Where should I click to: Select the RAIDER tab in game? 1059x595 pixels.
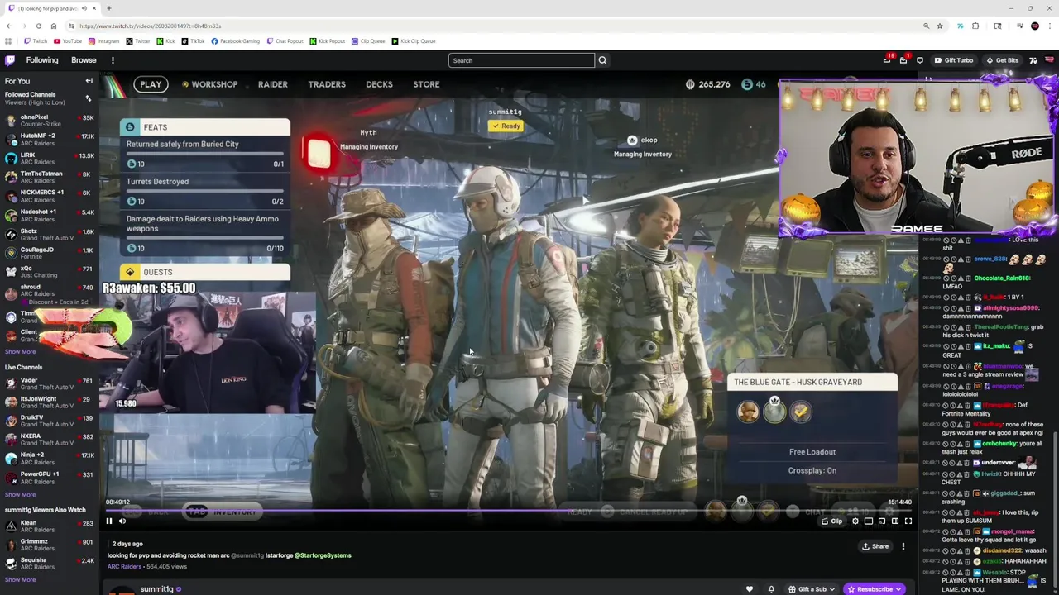point(272,84)
